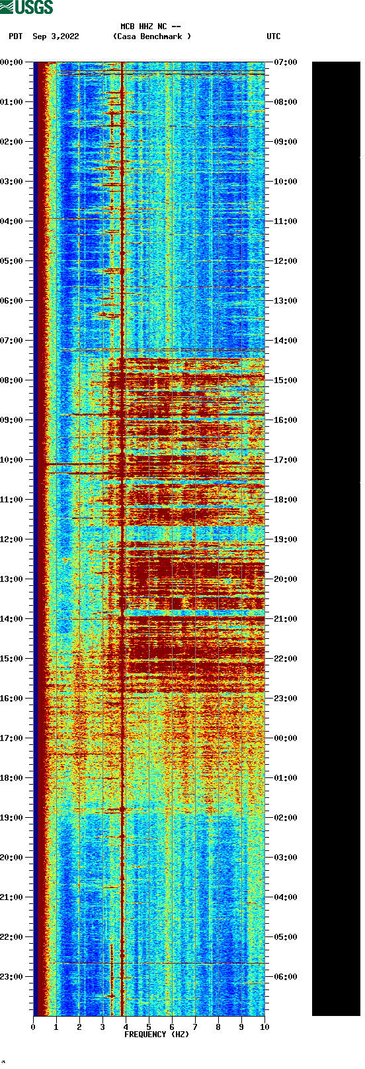
Task: Click the PDT time label '12:00'
Action: click(x=12, y=539)
